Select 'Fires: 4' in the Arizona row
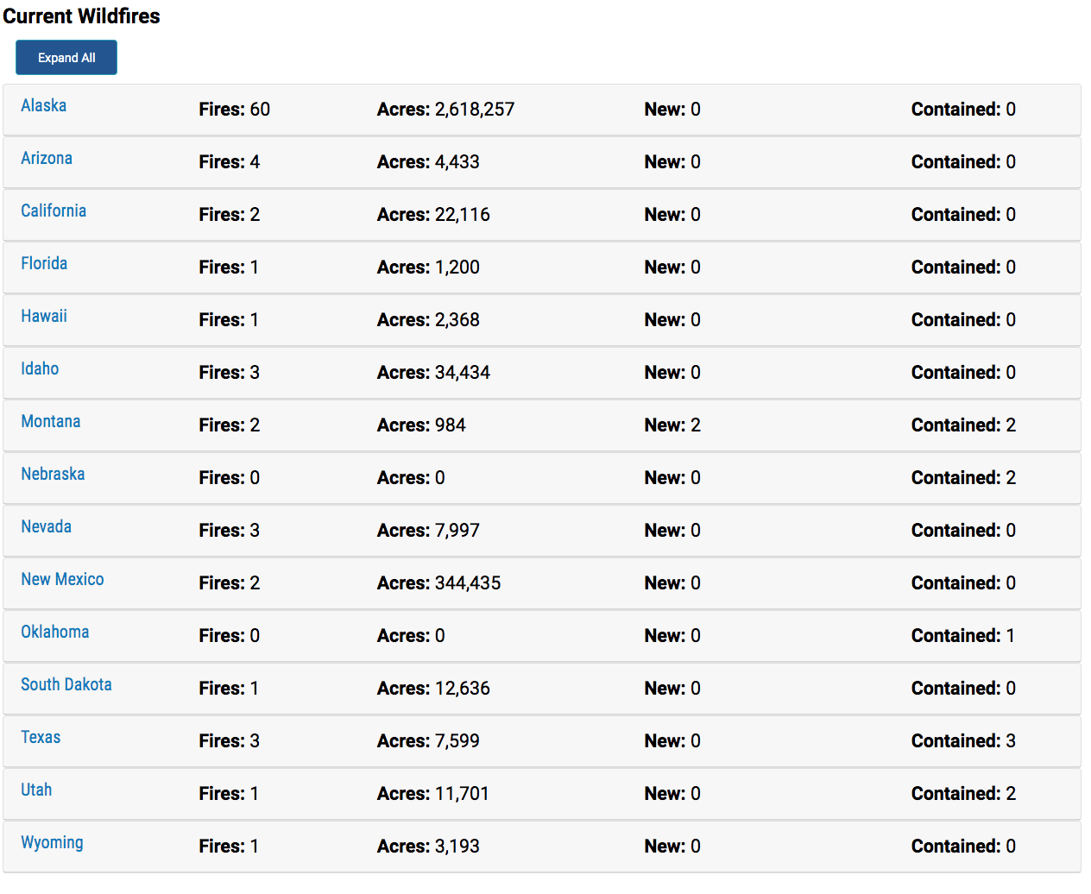 230,162
